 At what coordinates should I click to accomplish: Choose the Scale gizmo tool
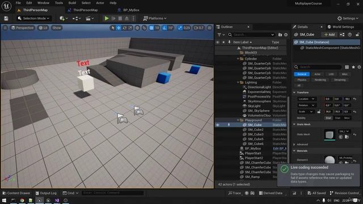coord(130,28)
